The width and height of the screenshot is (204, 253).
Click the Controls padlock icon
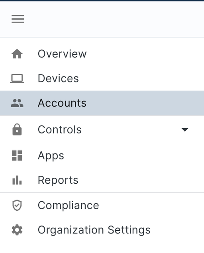tap(17, 129)
